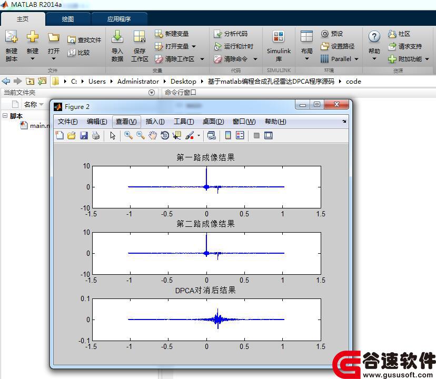Click 请求支持 request support
Image resolution: width=436 pixels, height=379 pixels.
tap(405, 46)
